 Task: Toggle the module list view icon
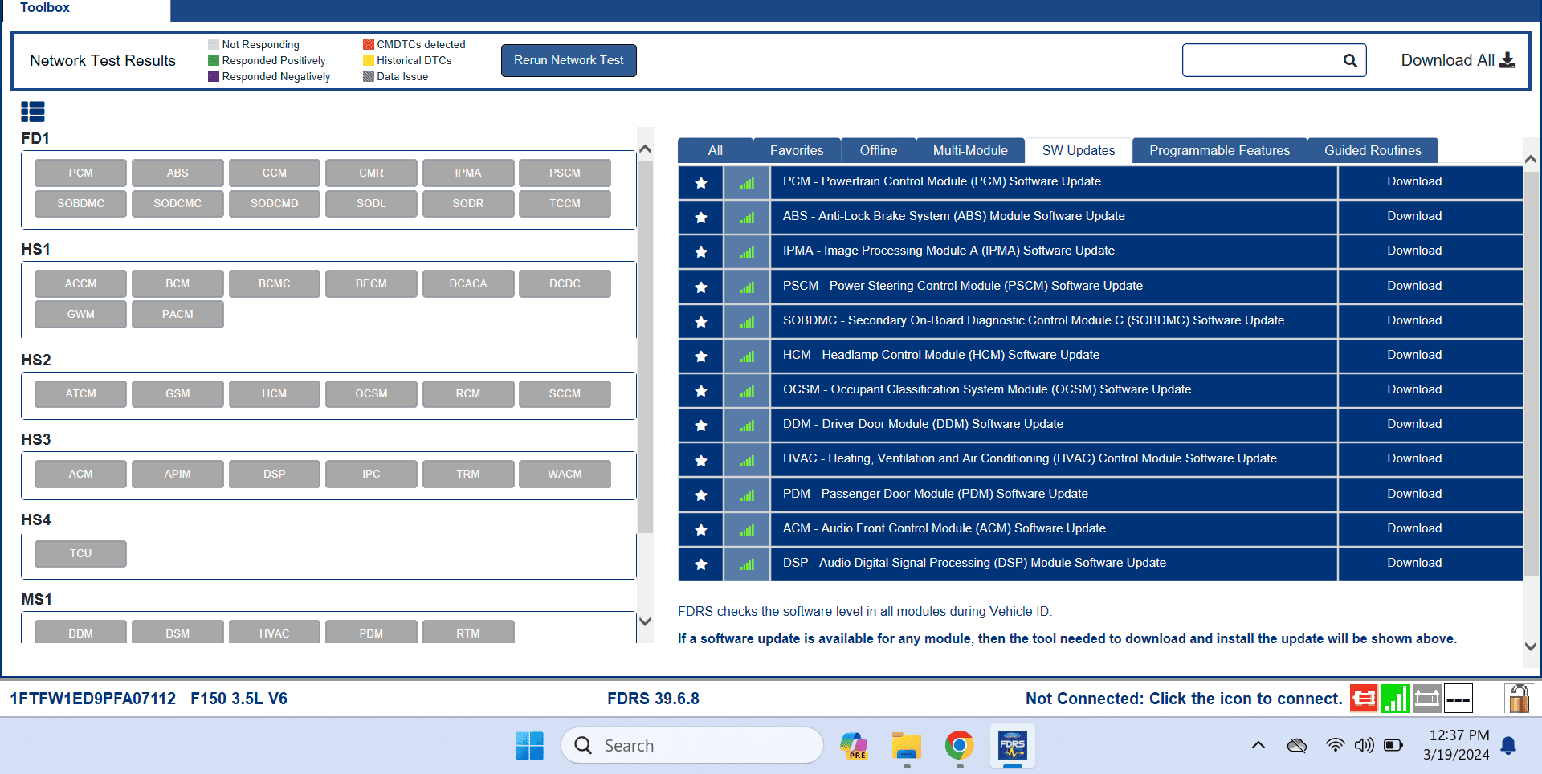33,112
